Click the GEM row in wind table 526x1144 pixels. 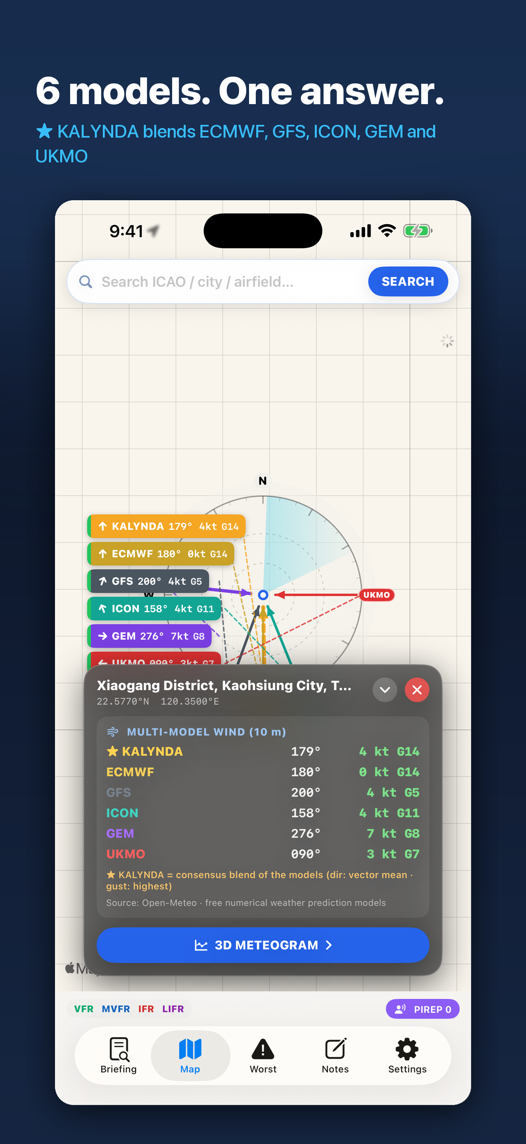click(x=263, y=833)
